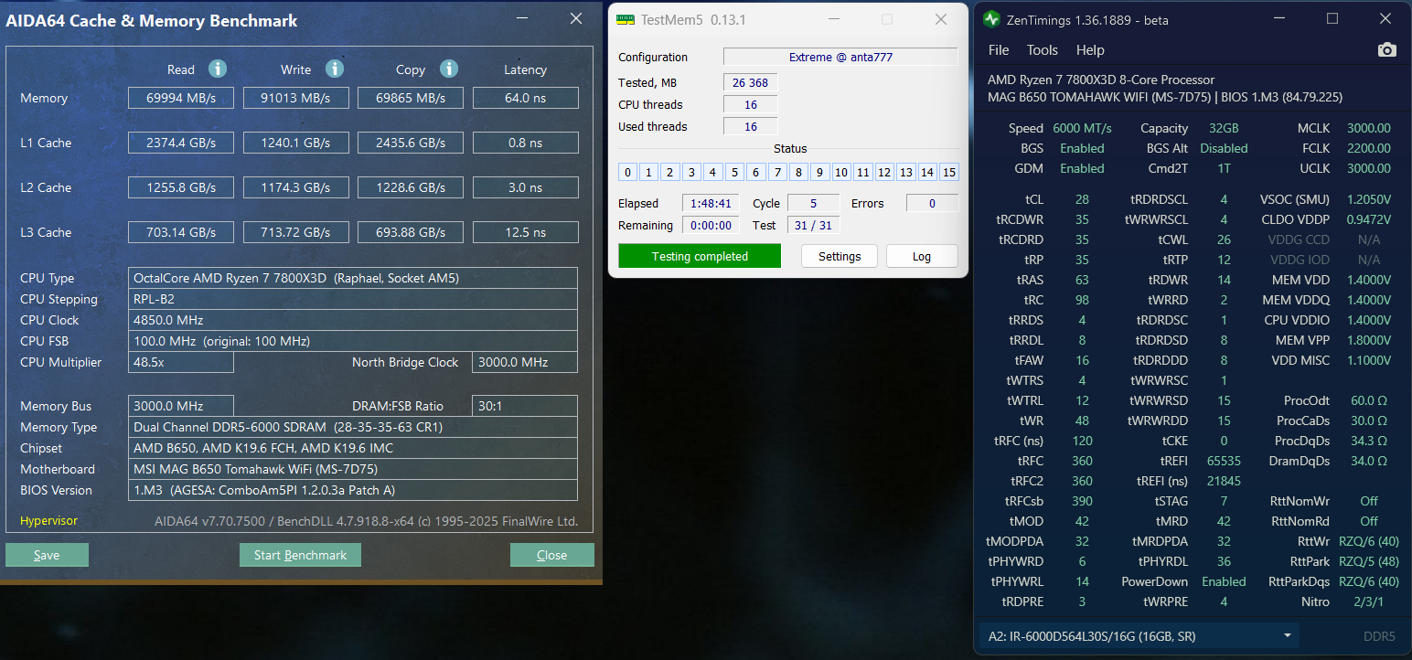Select thread 15 status box

(948, 172)
